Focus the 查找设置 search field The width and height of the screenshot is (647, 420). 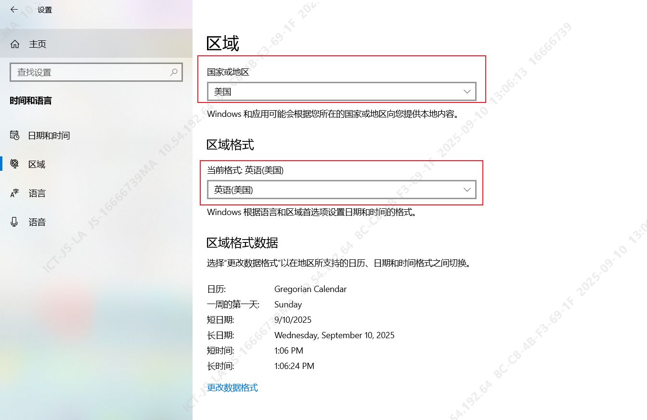click(91, 72)
